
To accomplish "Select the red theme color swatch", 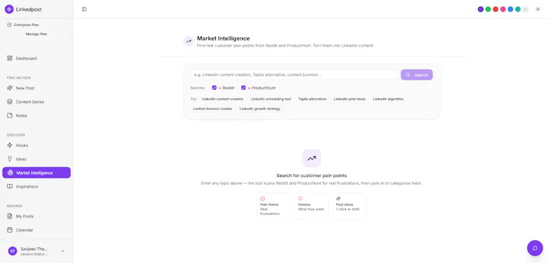I will [x=495, y=10].
